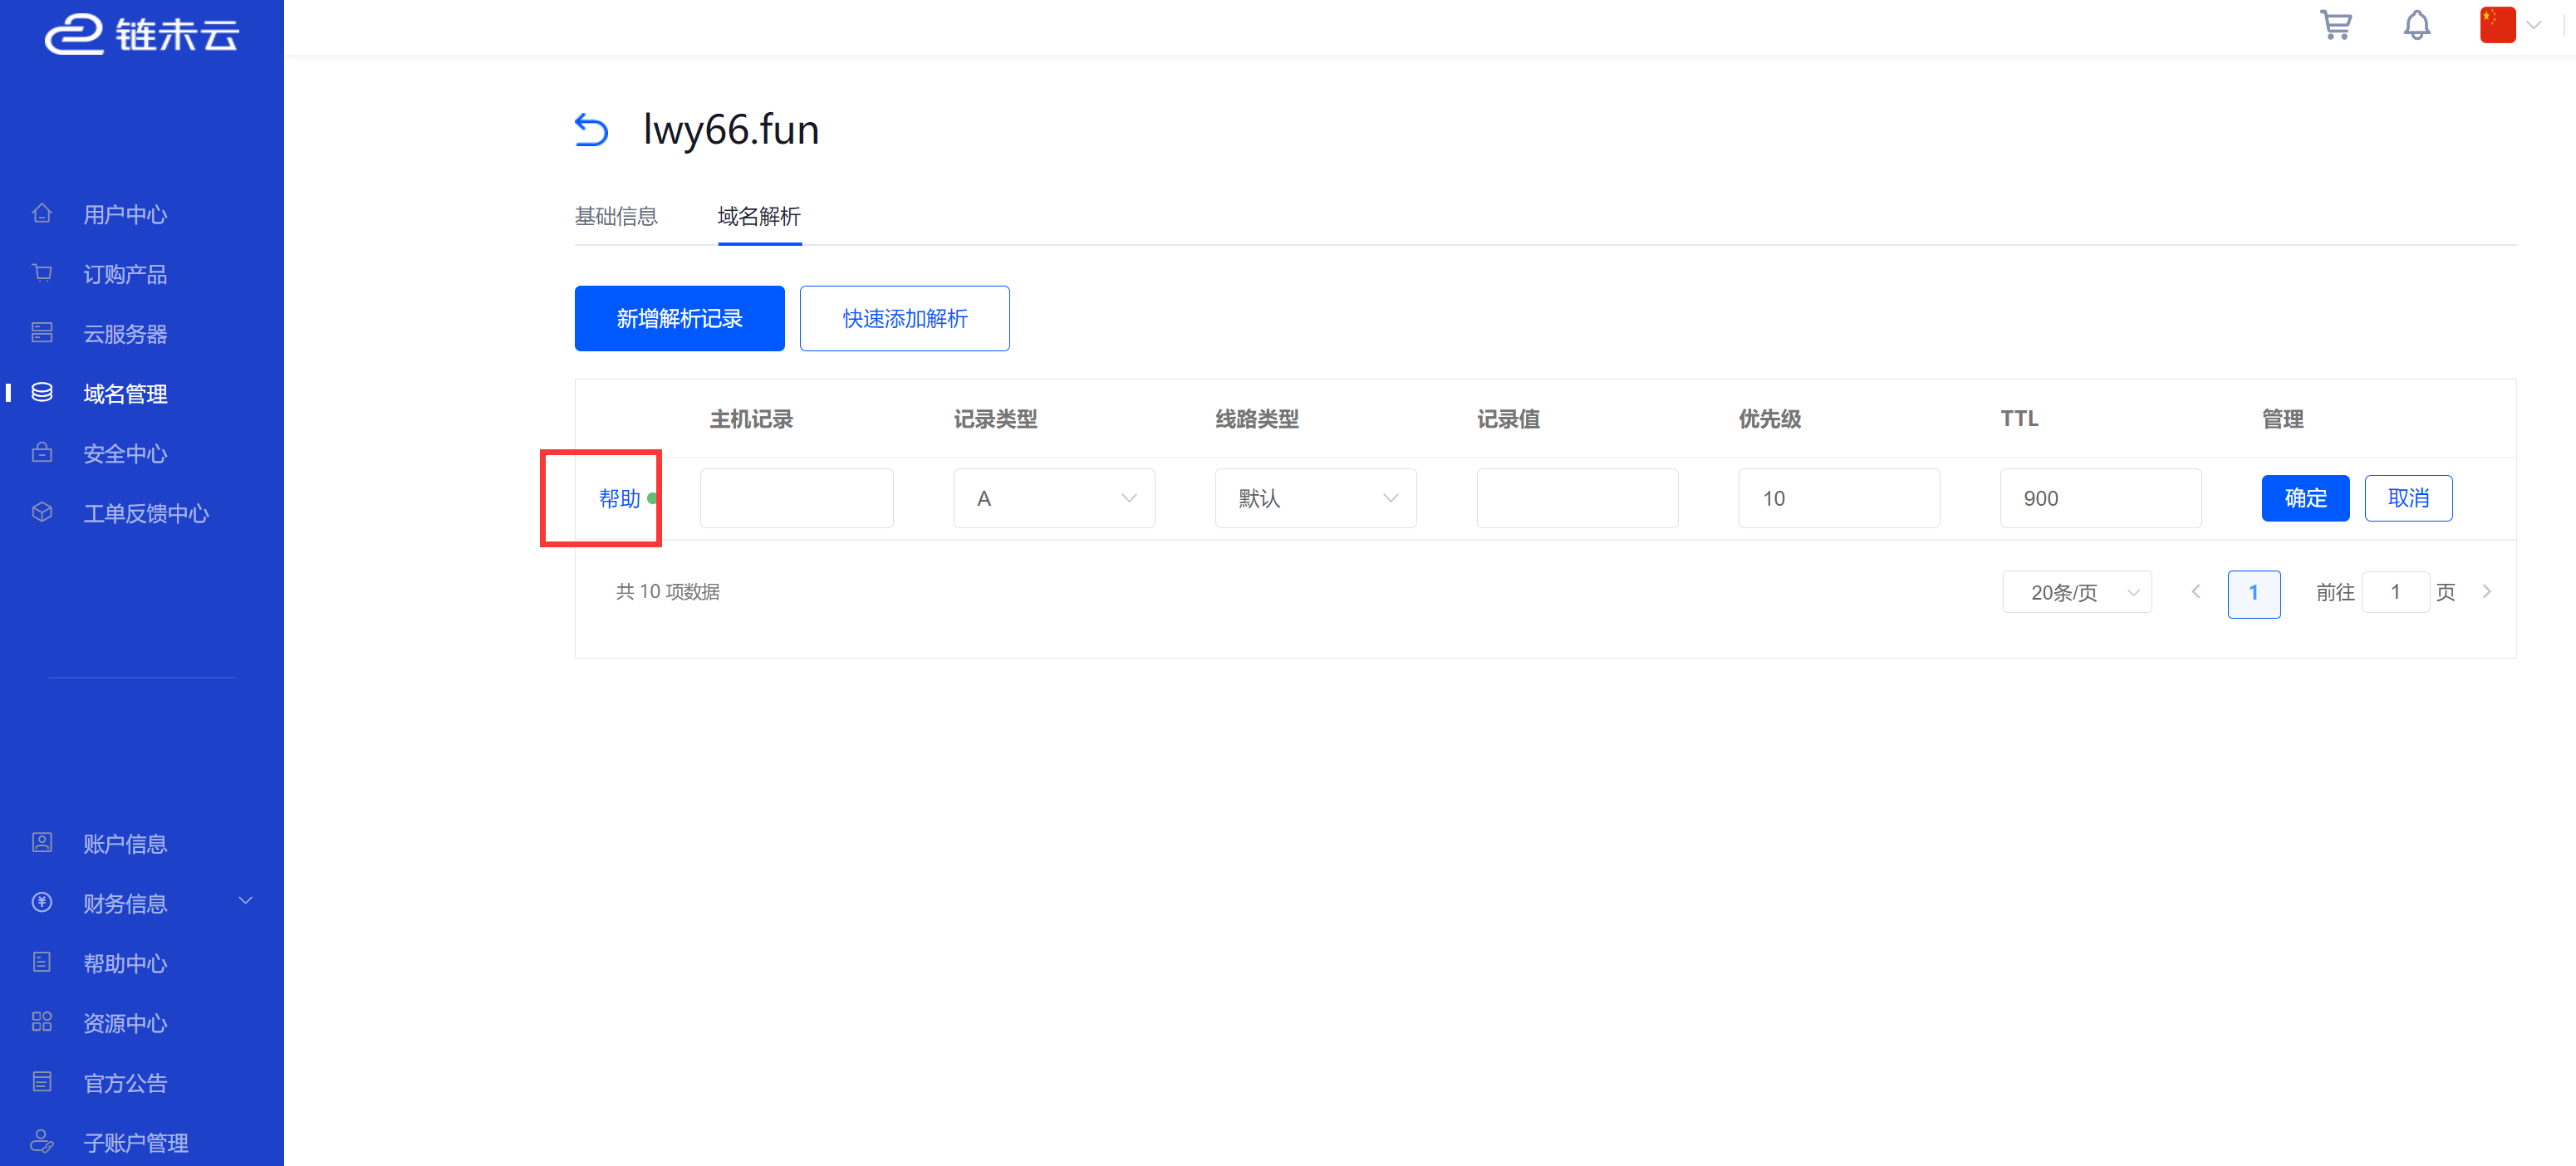The width and height of the screenshot is (2576, 1166).
Task: Click the 新增解析记录 button
Action: point(679,318)
